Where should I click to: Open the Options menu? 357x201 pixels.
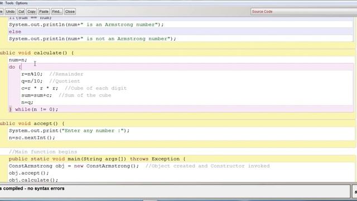pyautogui.click(x=22, y=3)
